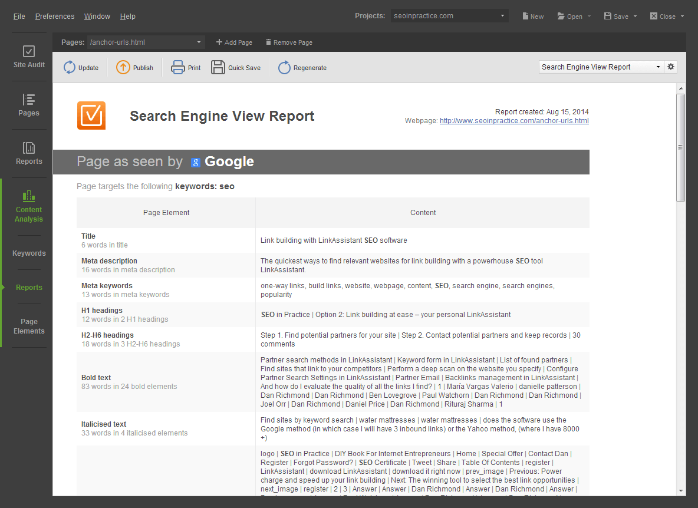Open Site Audit in the sidebar

coord(29,57)
